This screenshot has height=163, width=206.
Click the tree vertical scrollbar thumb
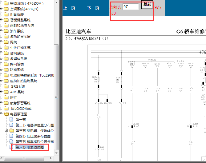56,97
